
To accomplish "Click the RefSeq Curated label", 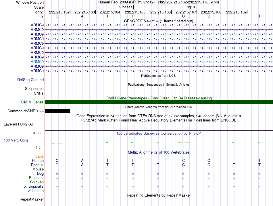I will click(30, 80).
